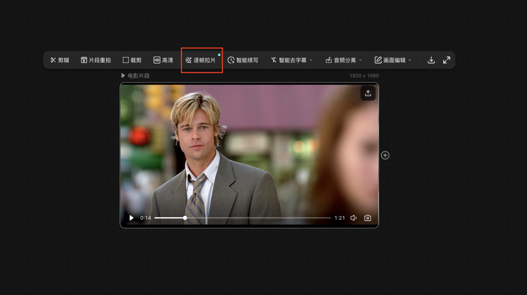Enable 高清 HD enhancement
The image size is (527, 295).
click(163, 60)
